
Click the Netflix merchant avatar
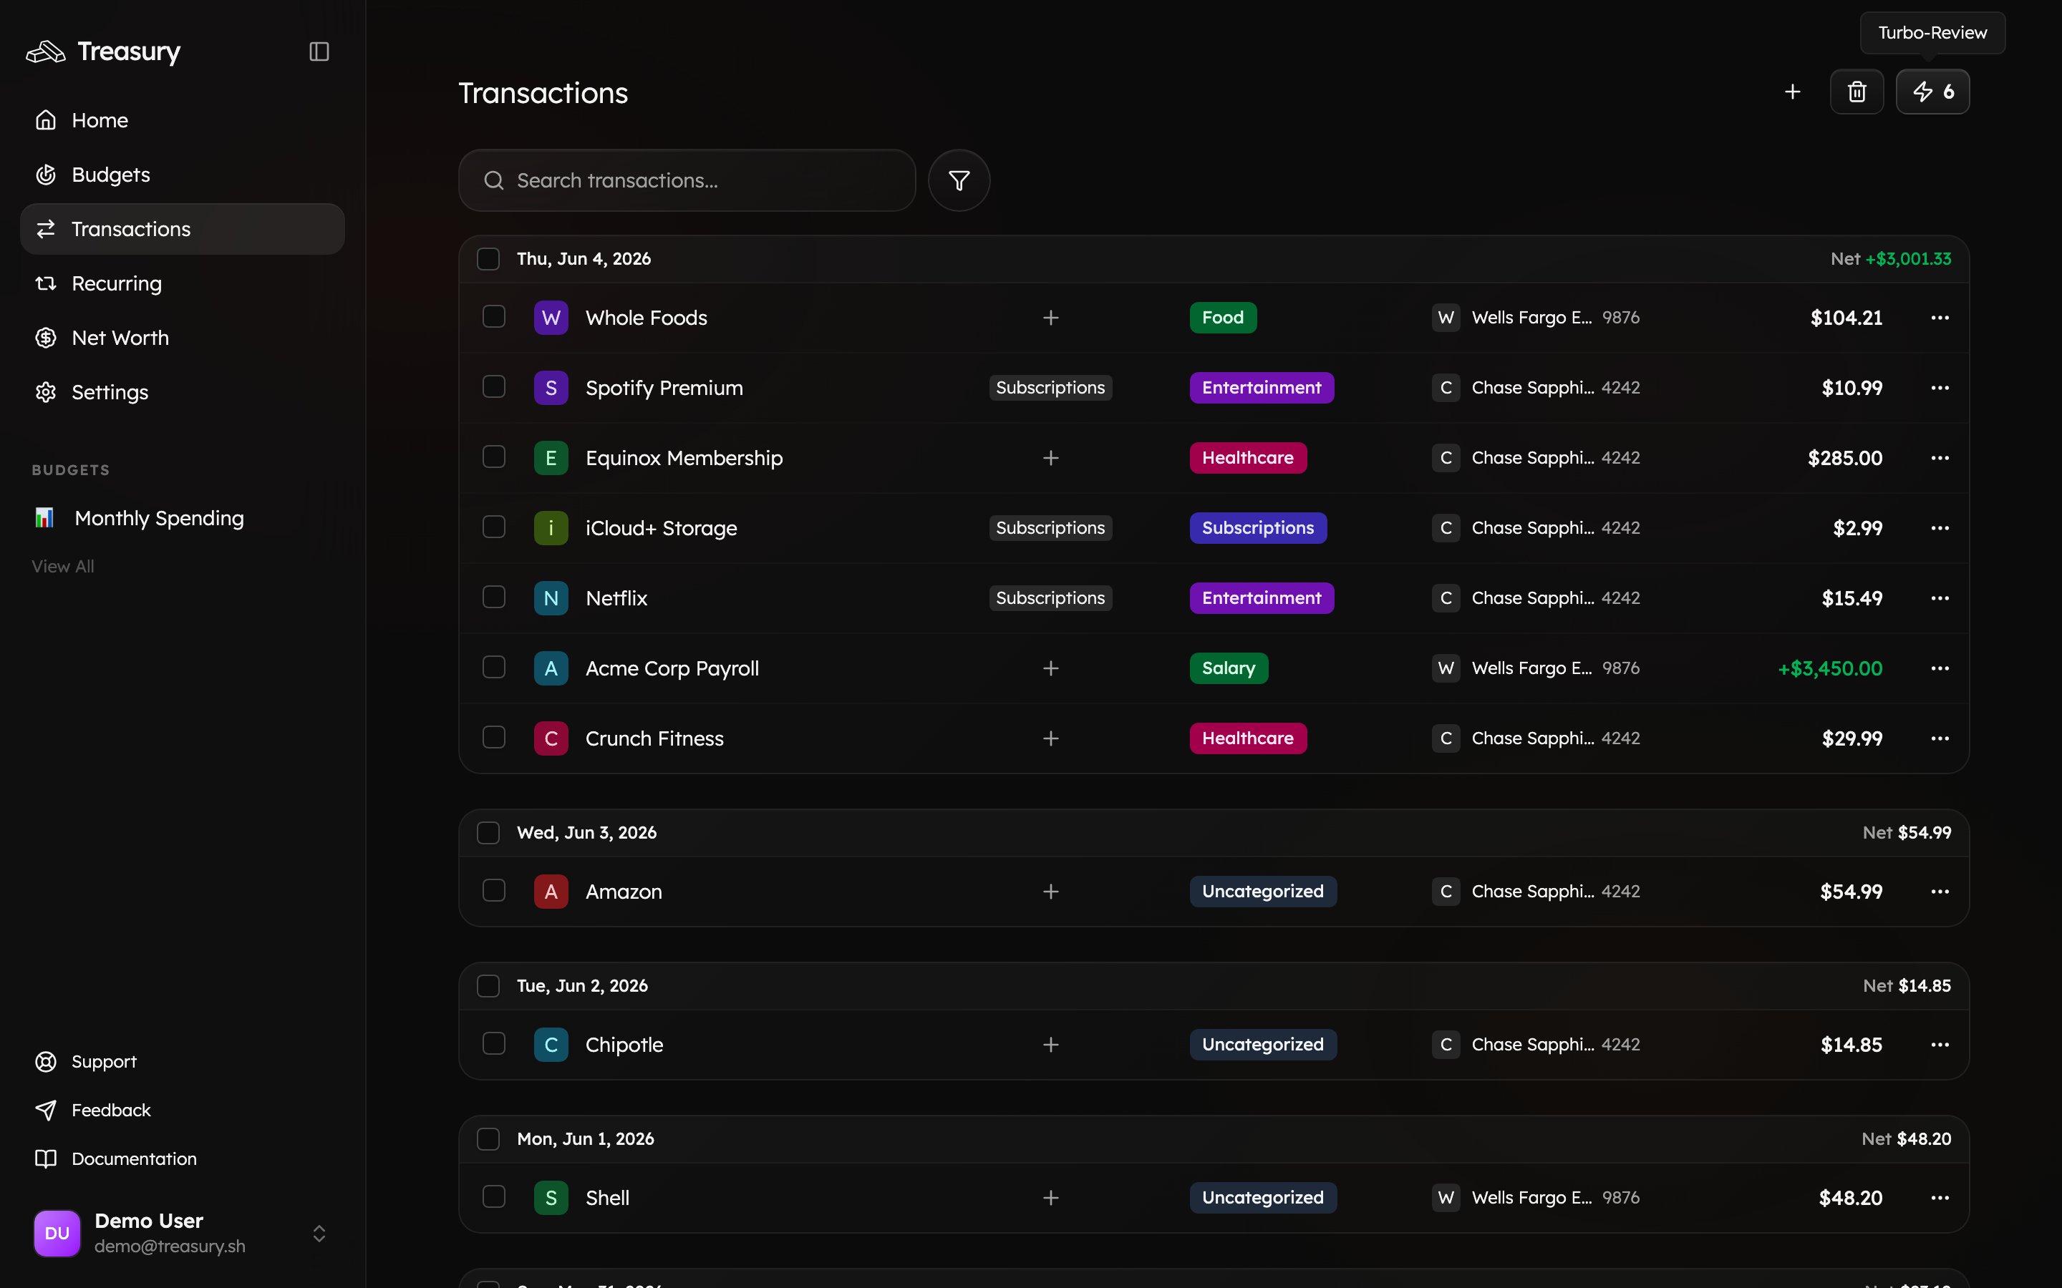551,599
